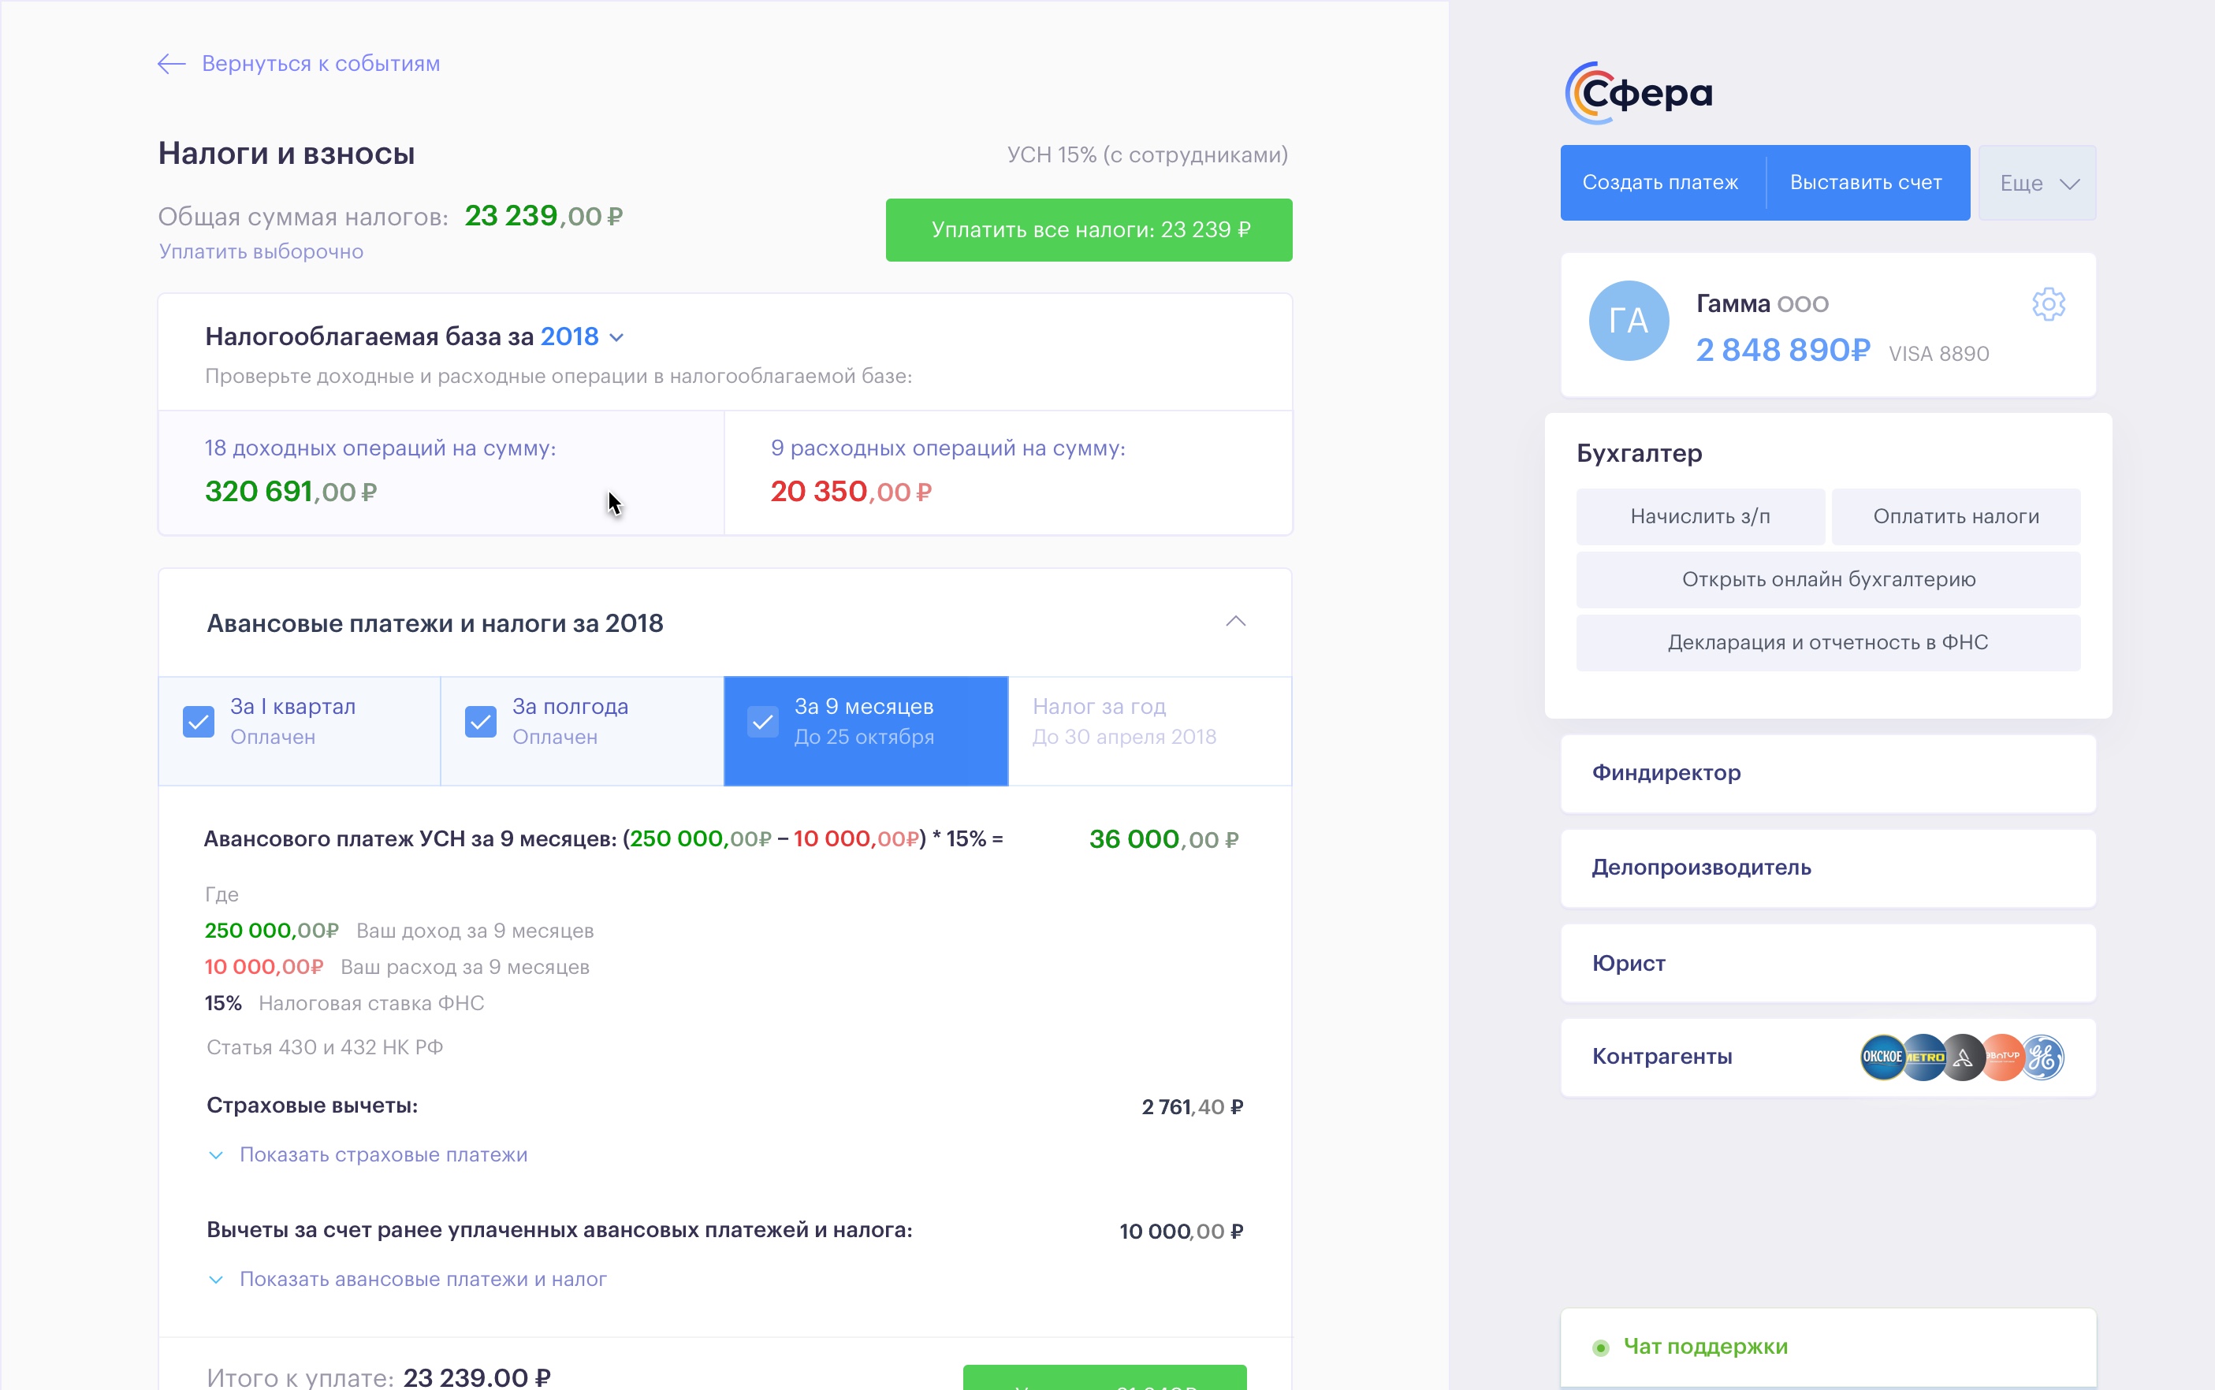Image resolution: width=2215 pixels, height=1390 pixels.
Task: Toggle the За полгода checkbox
Action: (480, 722)
